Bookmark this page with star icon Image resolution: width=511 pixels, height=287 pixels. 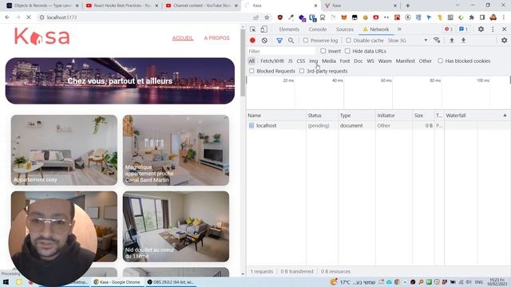pos(267,18)
